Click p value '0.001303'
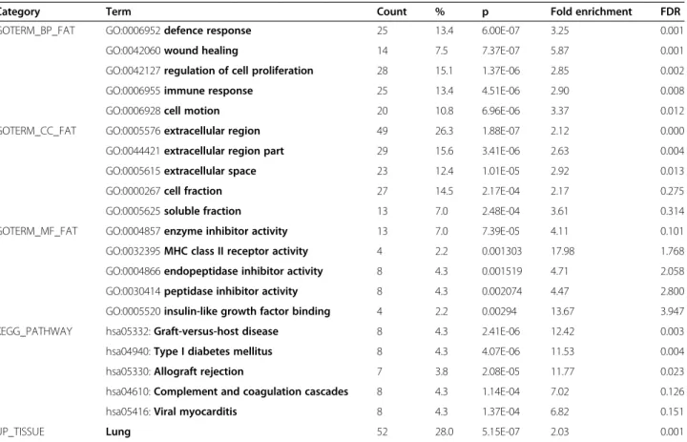687x442 pixels. pyautogui.click(x=502, y=251)
